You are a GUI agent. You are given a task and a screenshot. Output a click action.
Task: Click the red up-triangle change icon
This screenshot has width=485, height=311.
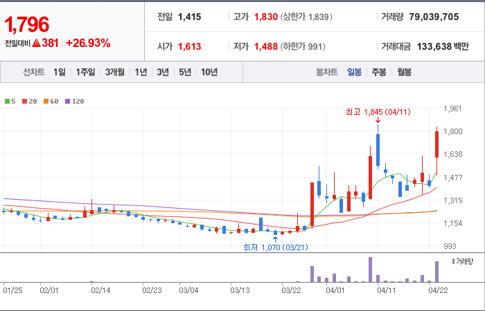click(x=36, y=43)
